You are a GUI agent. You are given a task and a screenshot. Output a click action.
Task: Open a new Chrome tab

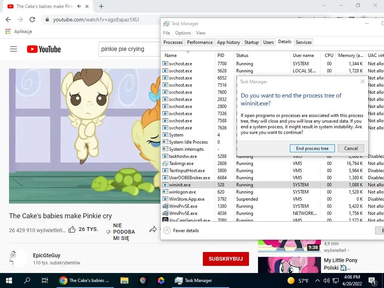point(101,6)
